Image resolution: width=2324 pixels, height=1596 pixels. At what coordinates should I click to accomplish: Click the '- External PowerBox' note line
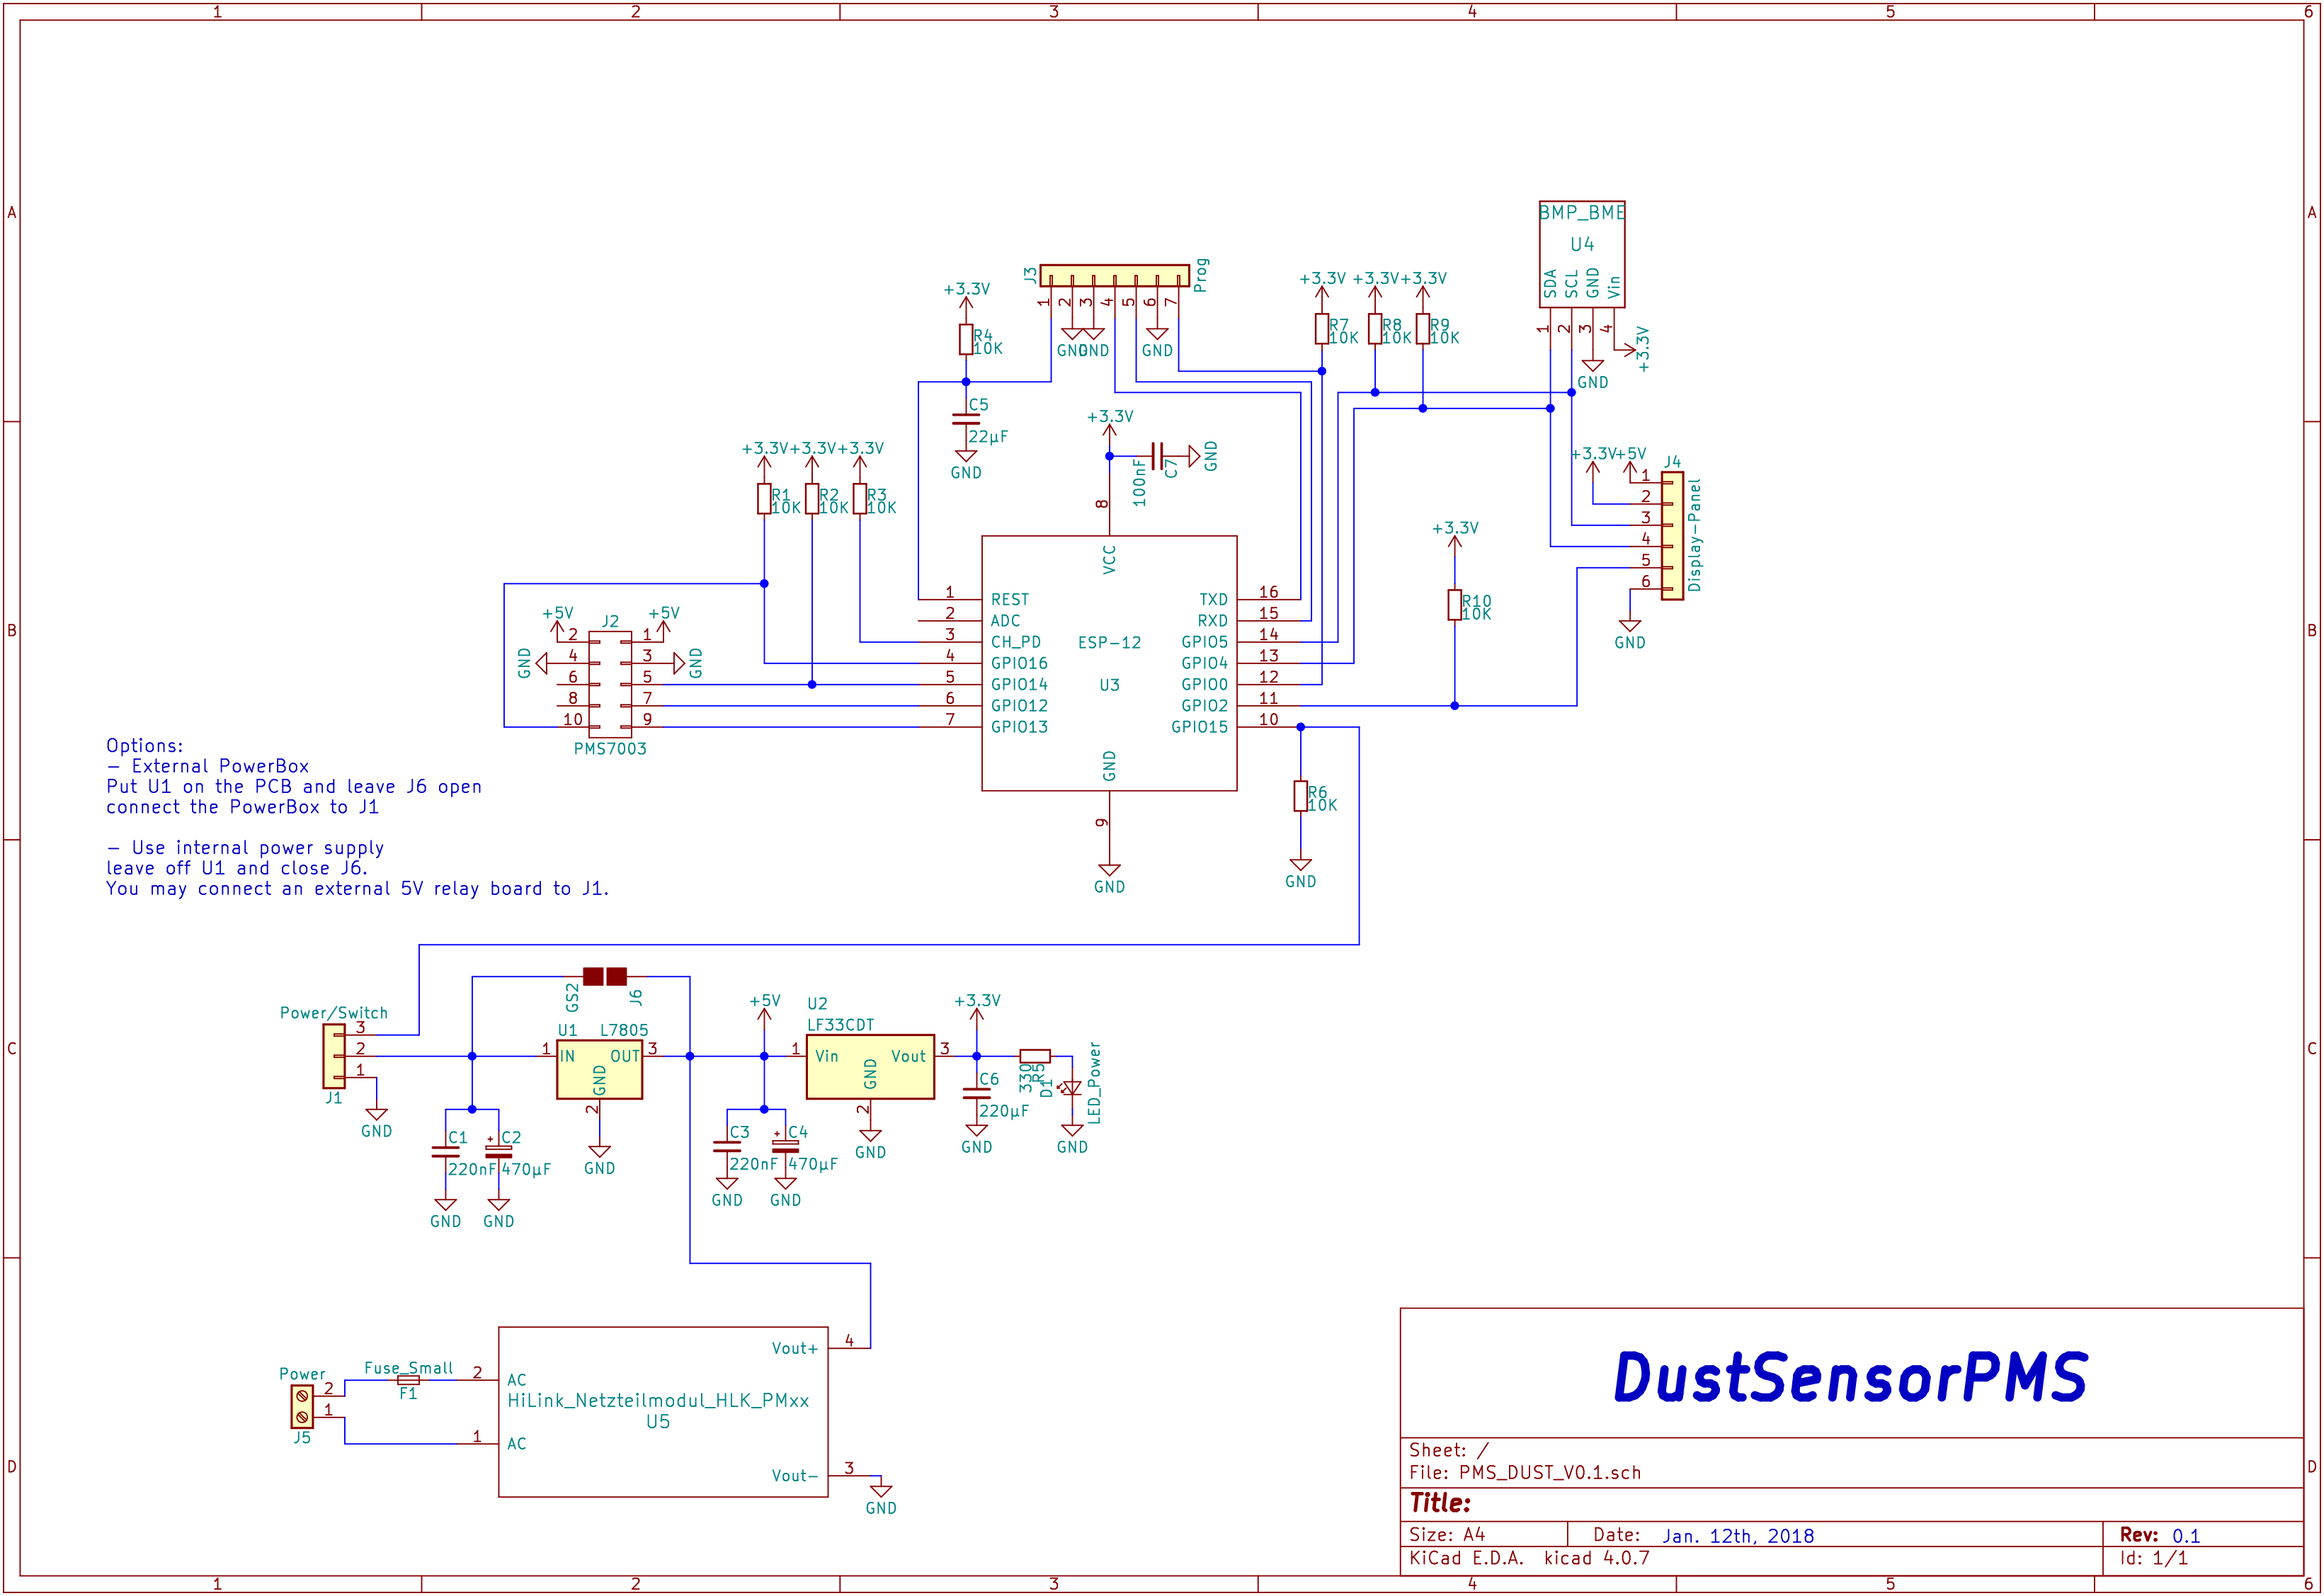(x=208, y=767)
